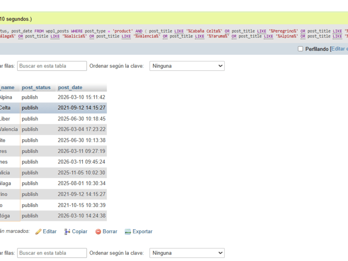
Task: Select date cell 2026-03-11 09:45:24
Action: tap(81, 162)
